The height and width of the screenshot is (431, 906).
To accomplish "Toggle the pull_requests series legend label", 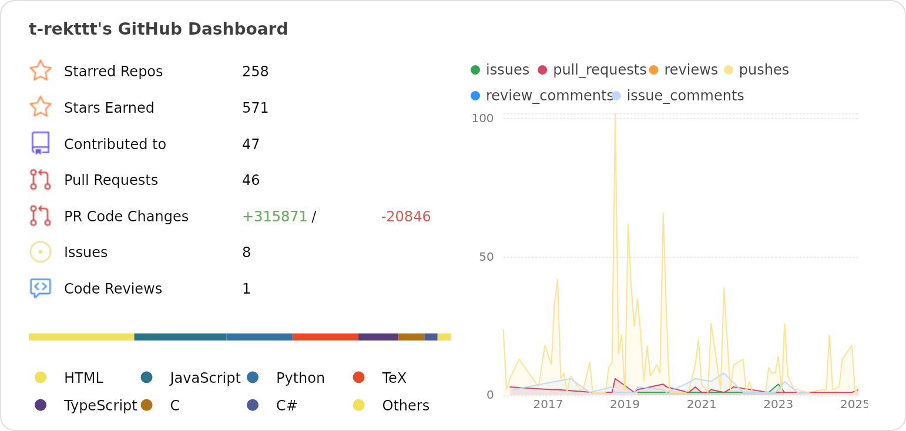I will pyautogui.click(x=599, y=70).
